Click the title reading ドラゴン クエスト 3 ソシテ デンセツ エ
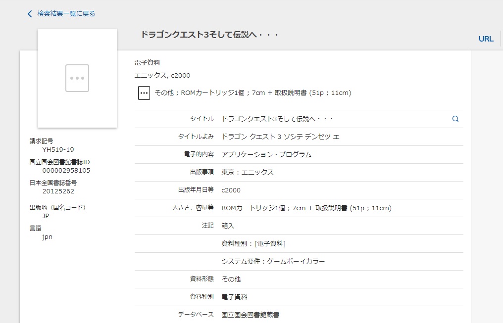This screenshot has width=503, height=323. (x=280, y=137)
